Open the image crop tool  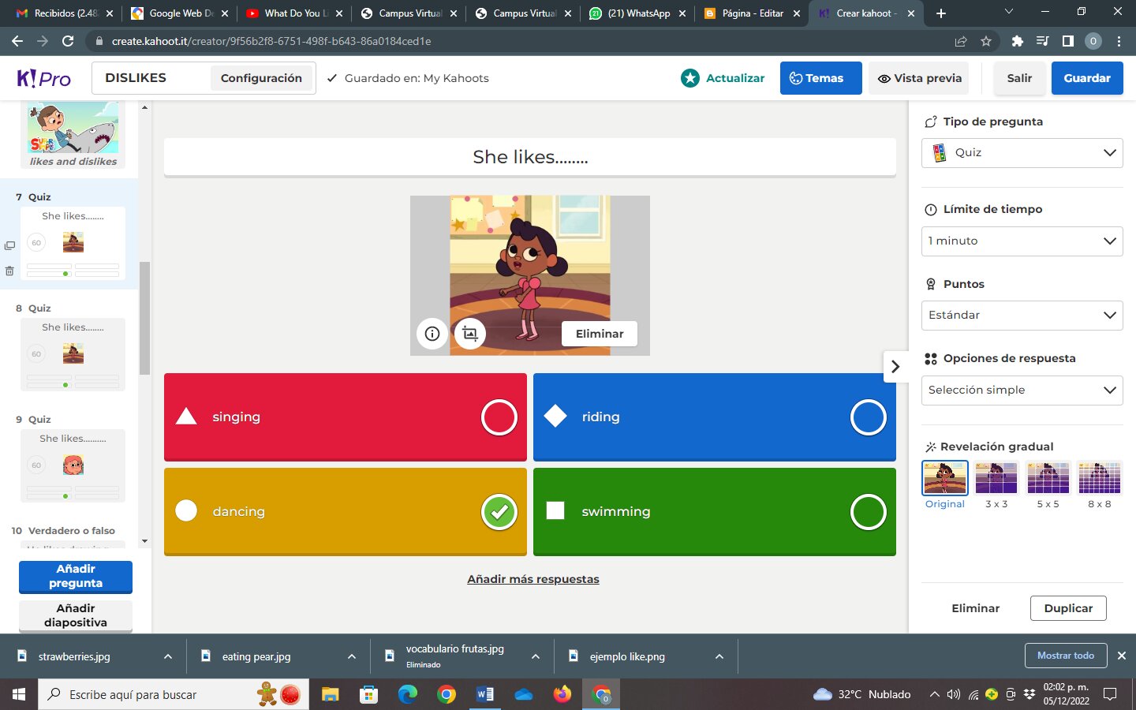point(470,334)
